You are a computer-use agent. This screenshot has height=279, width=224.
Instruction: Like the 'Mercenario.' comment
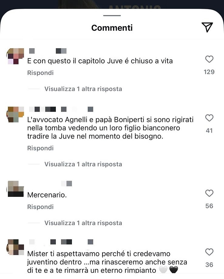coord(209,193)
